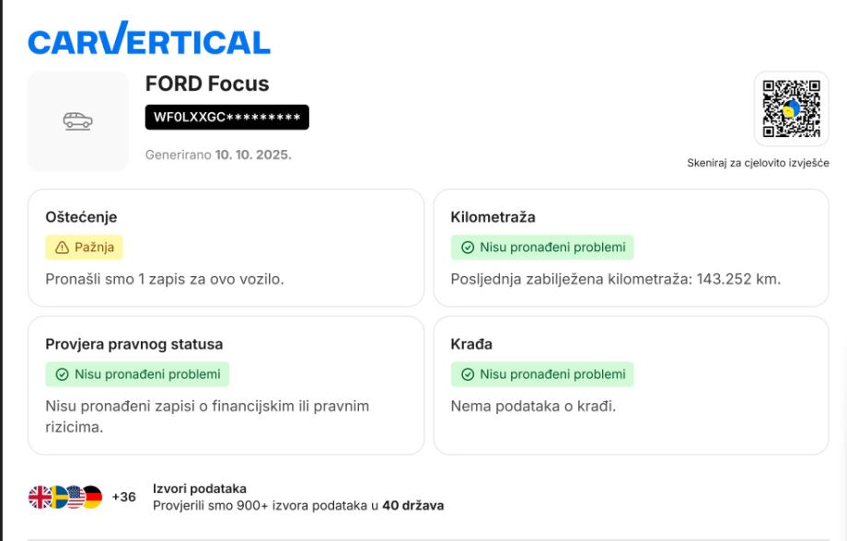Click the German flag icon
Image resolution: width=847 pixels, height=541 pixels.
(x=92, y=497)
